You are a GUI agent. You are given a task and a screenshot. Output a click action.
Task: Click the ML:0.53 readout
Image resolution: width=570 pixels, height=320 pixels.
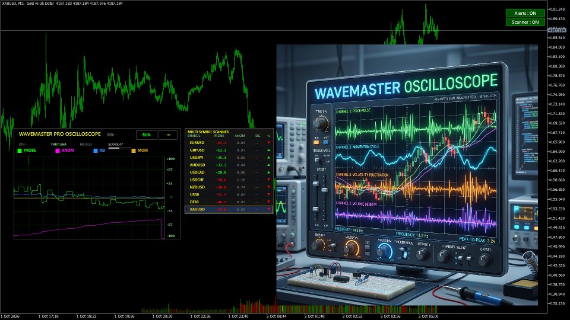(85, 145)
